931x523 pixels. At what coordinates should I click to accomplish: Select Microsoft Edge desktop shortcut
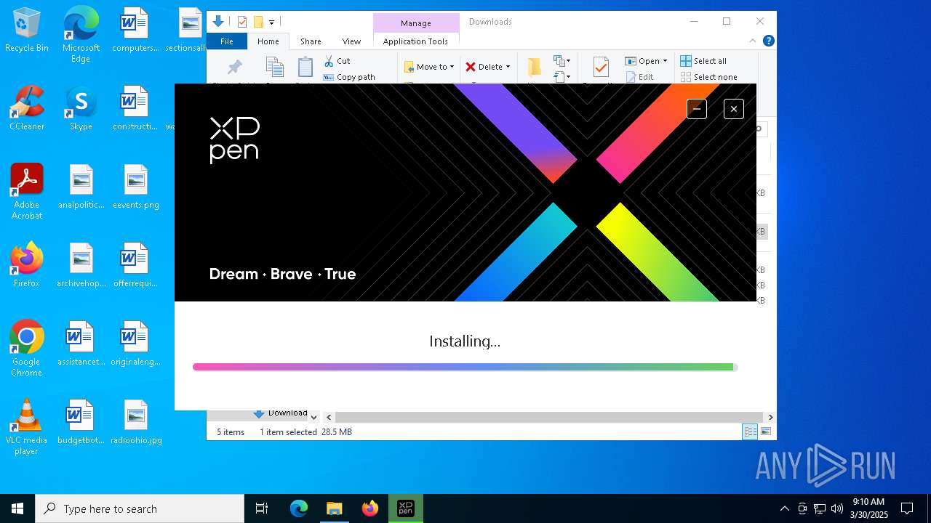pyautogui.click(x=81, y=35)
